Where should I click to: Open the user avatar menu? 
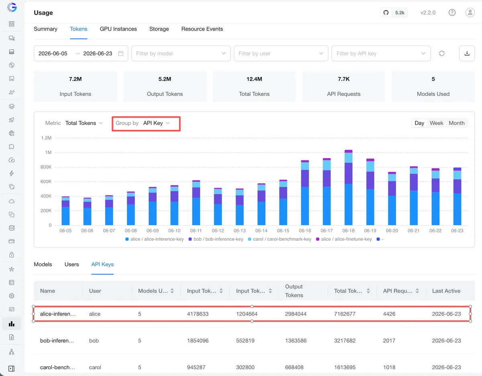point(470,12)
